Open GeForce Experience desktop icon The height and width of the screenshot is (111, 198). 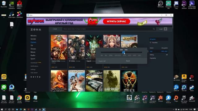pyautogui.click(x=12, y=5)
